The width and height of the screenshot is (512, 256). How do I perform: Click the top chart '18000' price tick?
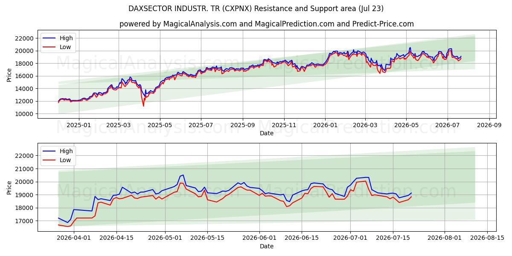click(x=25, y=64)
